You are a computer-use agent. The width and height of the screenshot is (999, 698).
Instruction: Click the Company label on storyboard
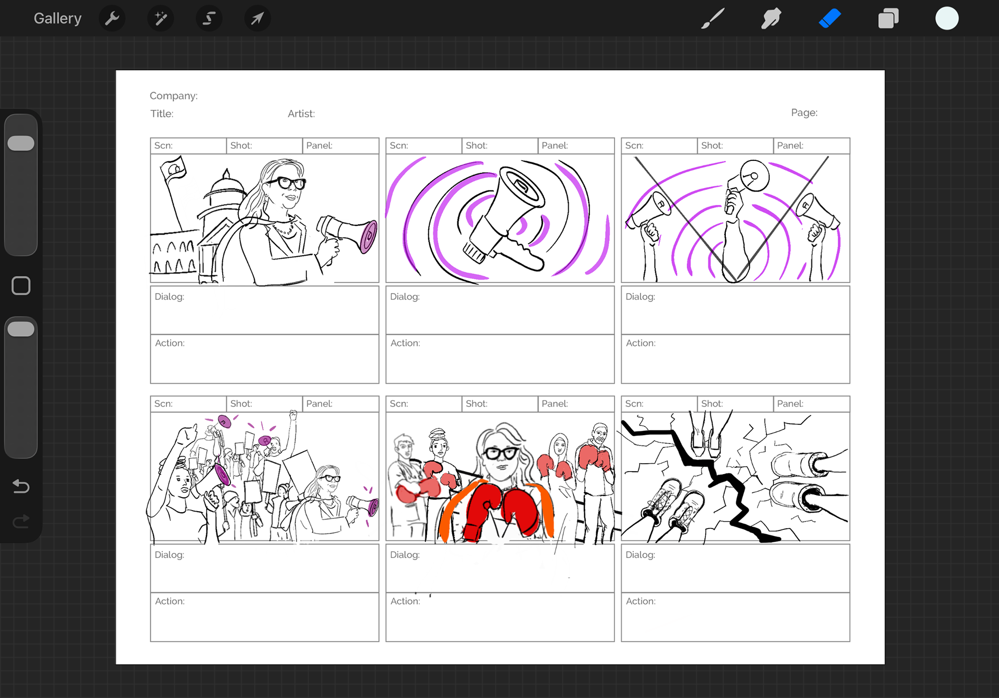[x=173, y=96]
